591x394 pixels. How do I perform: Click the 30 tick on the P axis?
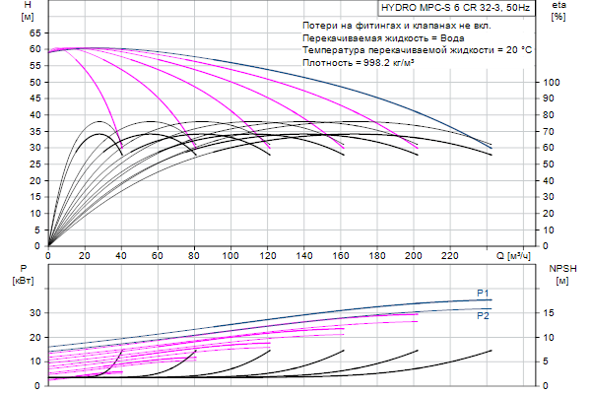[34, 313]
